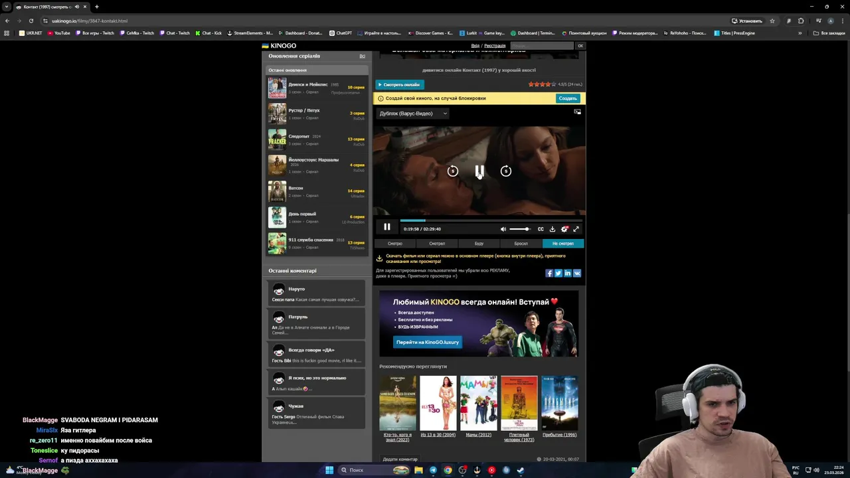Image resolution: width=850 pixels, height=478 pixels.
Task: Click the Перейти на KinoGO.luxury button
Action: coord(428,342)
